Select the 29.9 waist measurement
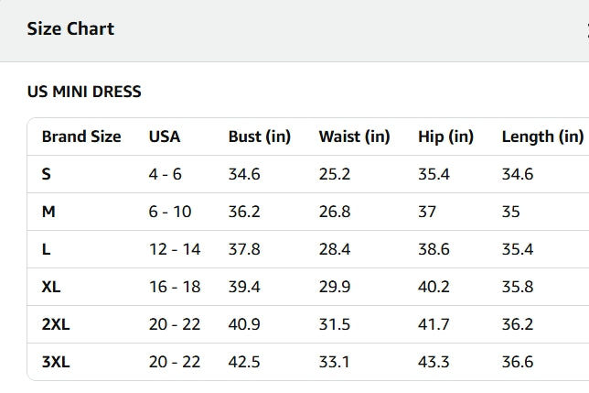 coord(334,287)
